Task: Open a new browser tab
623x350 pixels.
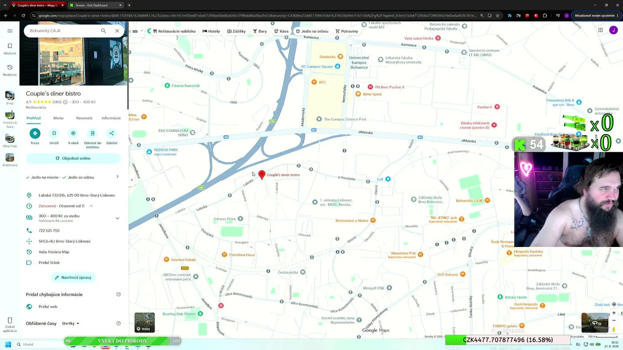Action: tap(129, 5)
